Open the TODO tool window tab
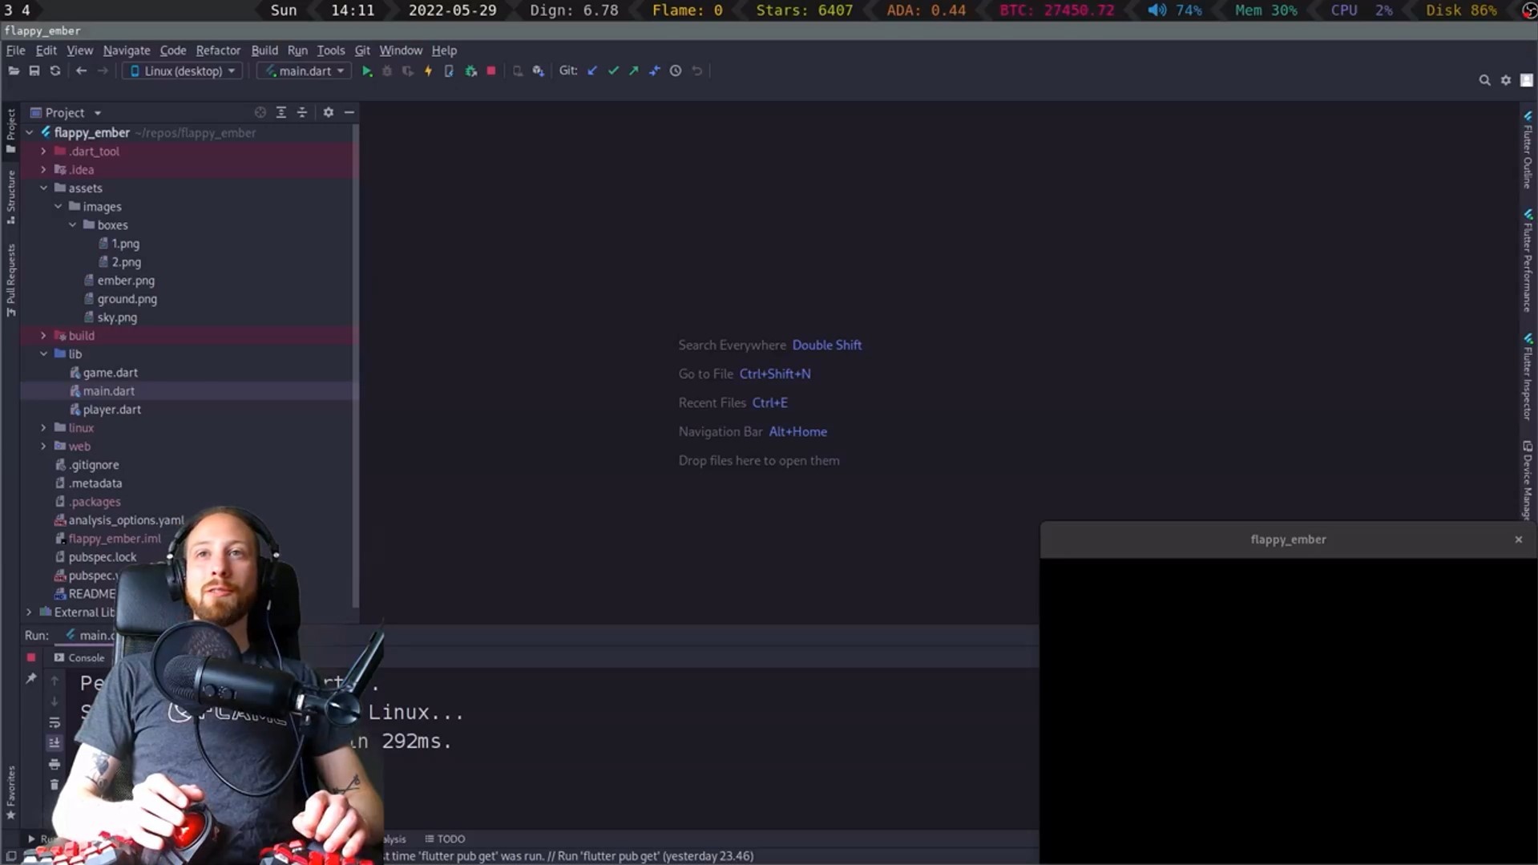The image size is (1538, 865). click(445, 839)
